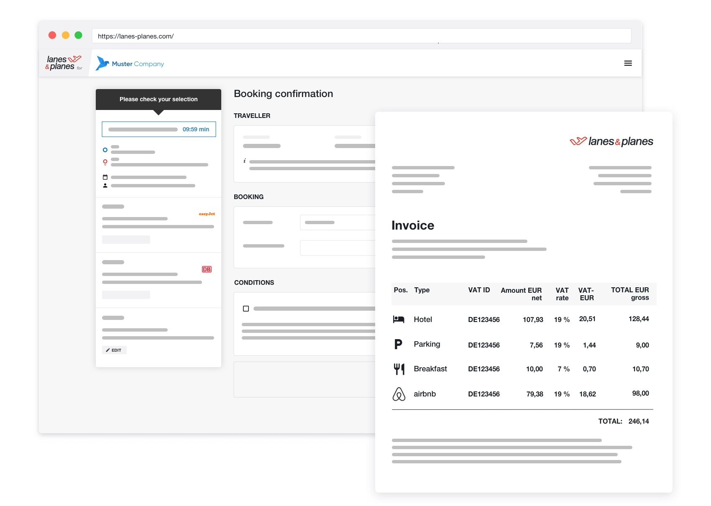This screenshot has height=506, width=711.
Task: Click the calendar icon in selection panel
Action: pyautogui.click(x=105, y=177)
